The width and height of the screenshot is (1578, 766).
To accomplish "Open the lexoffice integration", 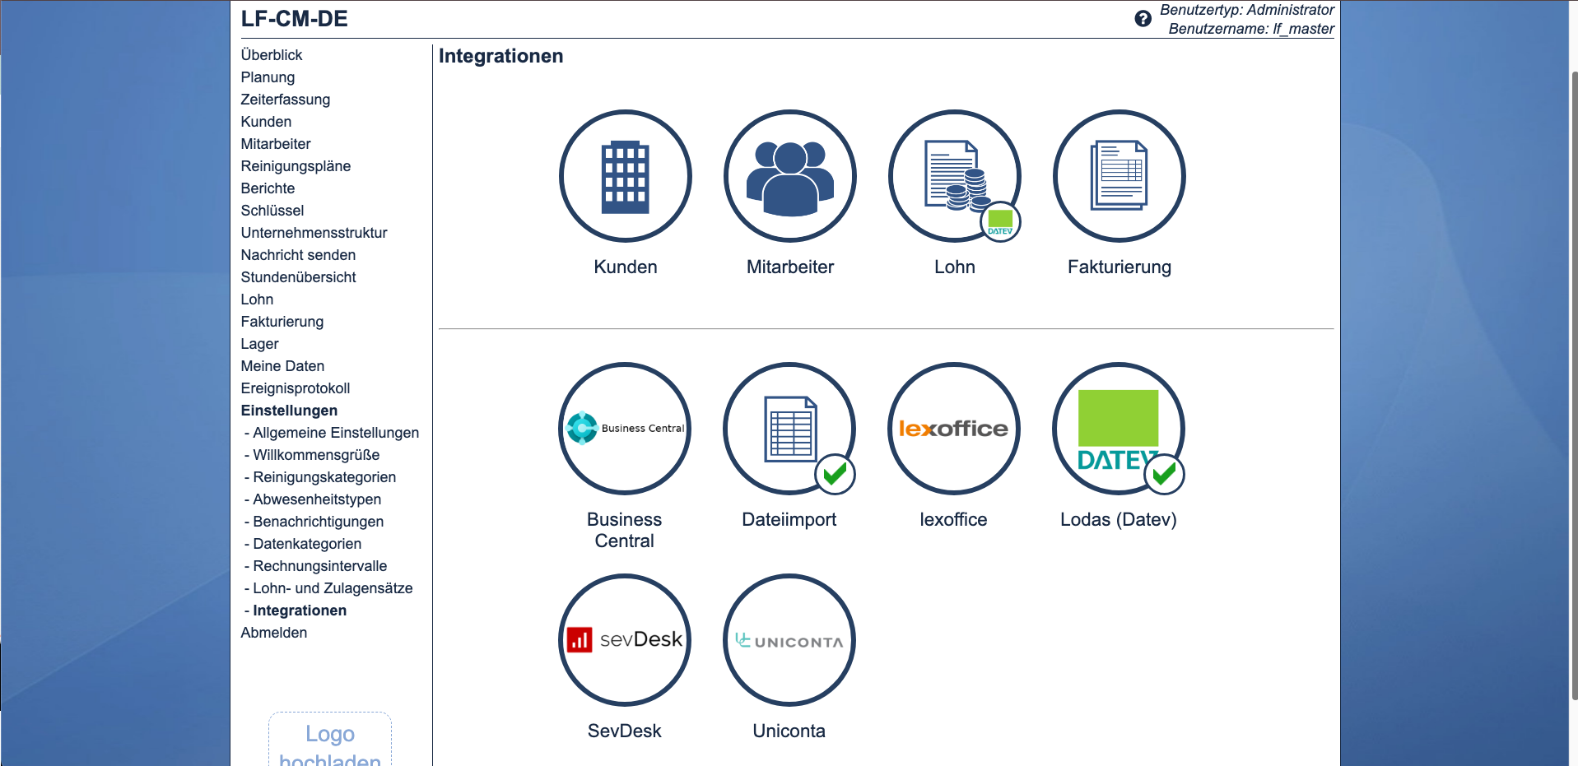I will (953, 429).
